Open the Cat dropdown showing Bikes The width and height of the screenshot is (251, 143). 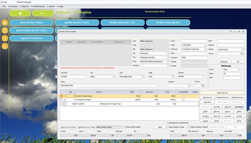coord(114,77)
